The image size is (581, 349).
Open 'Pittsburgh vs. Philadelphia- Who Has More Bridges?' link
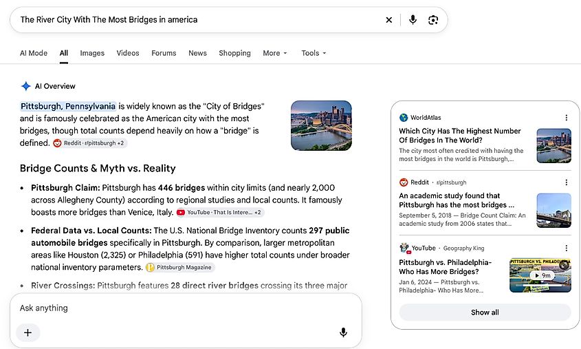(x=446, y=267)
